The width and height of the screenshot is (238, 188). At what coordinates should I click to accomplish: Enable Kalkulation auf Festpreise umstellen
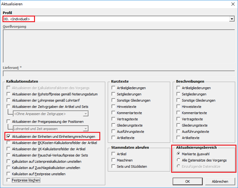[9, 174]
